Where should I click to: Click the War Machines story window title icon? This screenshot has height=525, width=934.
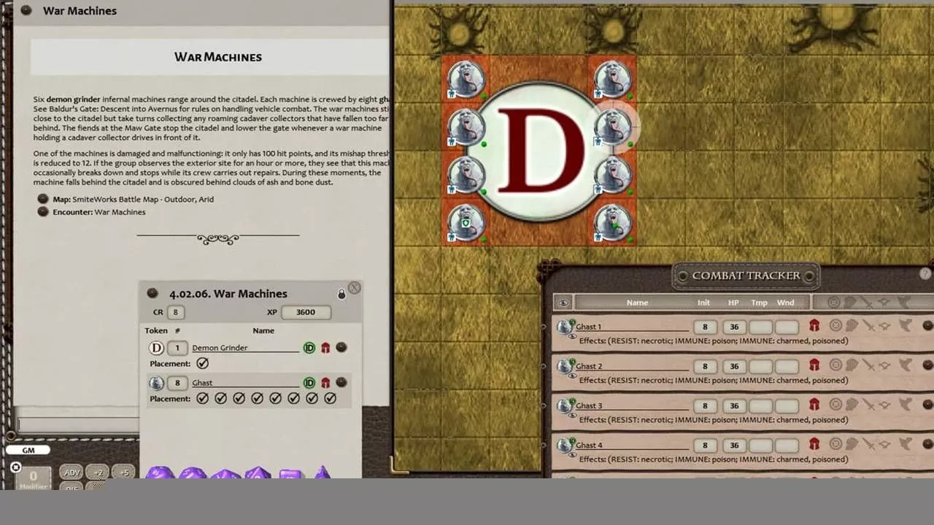[x=26, y=10]
